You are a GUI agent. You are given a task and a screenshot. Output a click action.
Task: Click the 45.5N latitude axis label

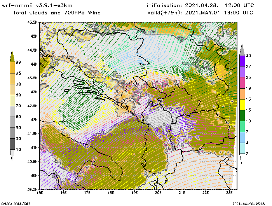[32, 22]
